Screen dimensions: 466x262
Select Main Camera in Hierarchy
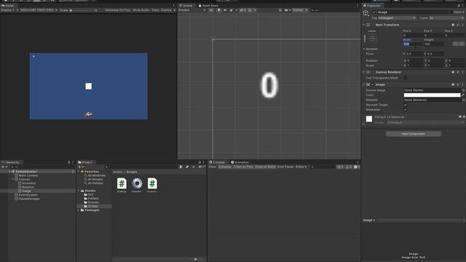(28, 175)
